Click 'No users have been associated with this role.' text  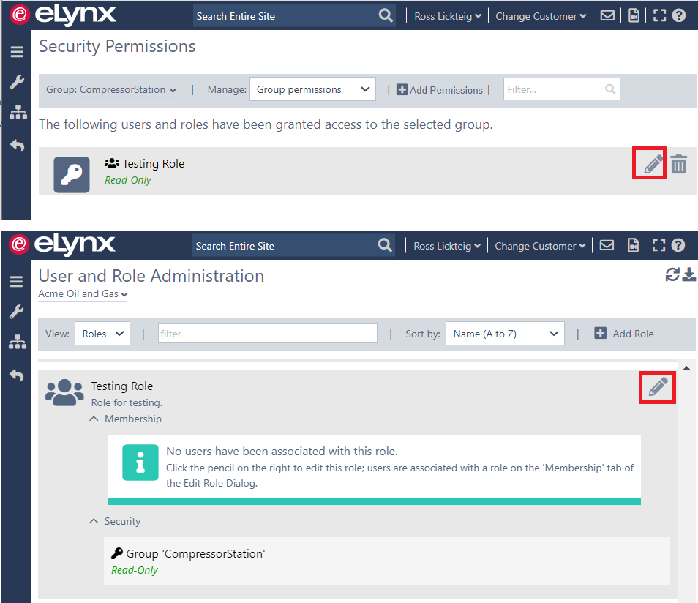[x=282, y=451]
